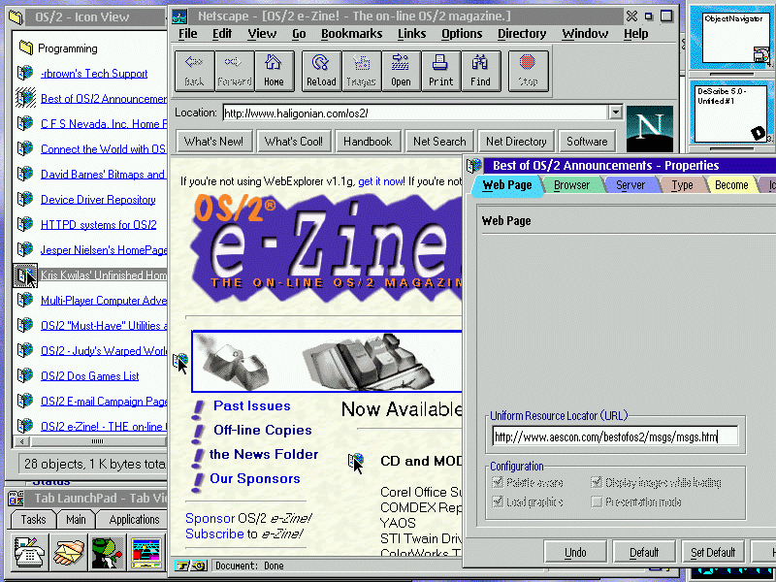The width and height of the screenshot is (776, 582).
Task: Click the 'get it now' link
Action: [x=381, y=181]
